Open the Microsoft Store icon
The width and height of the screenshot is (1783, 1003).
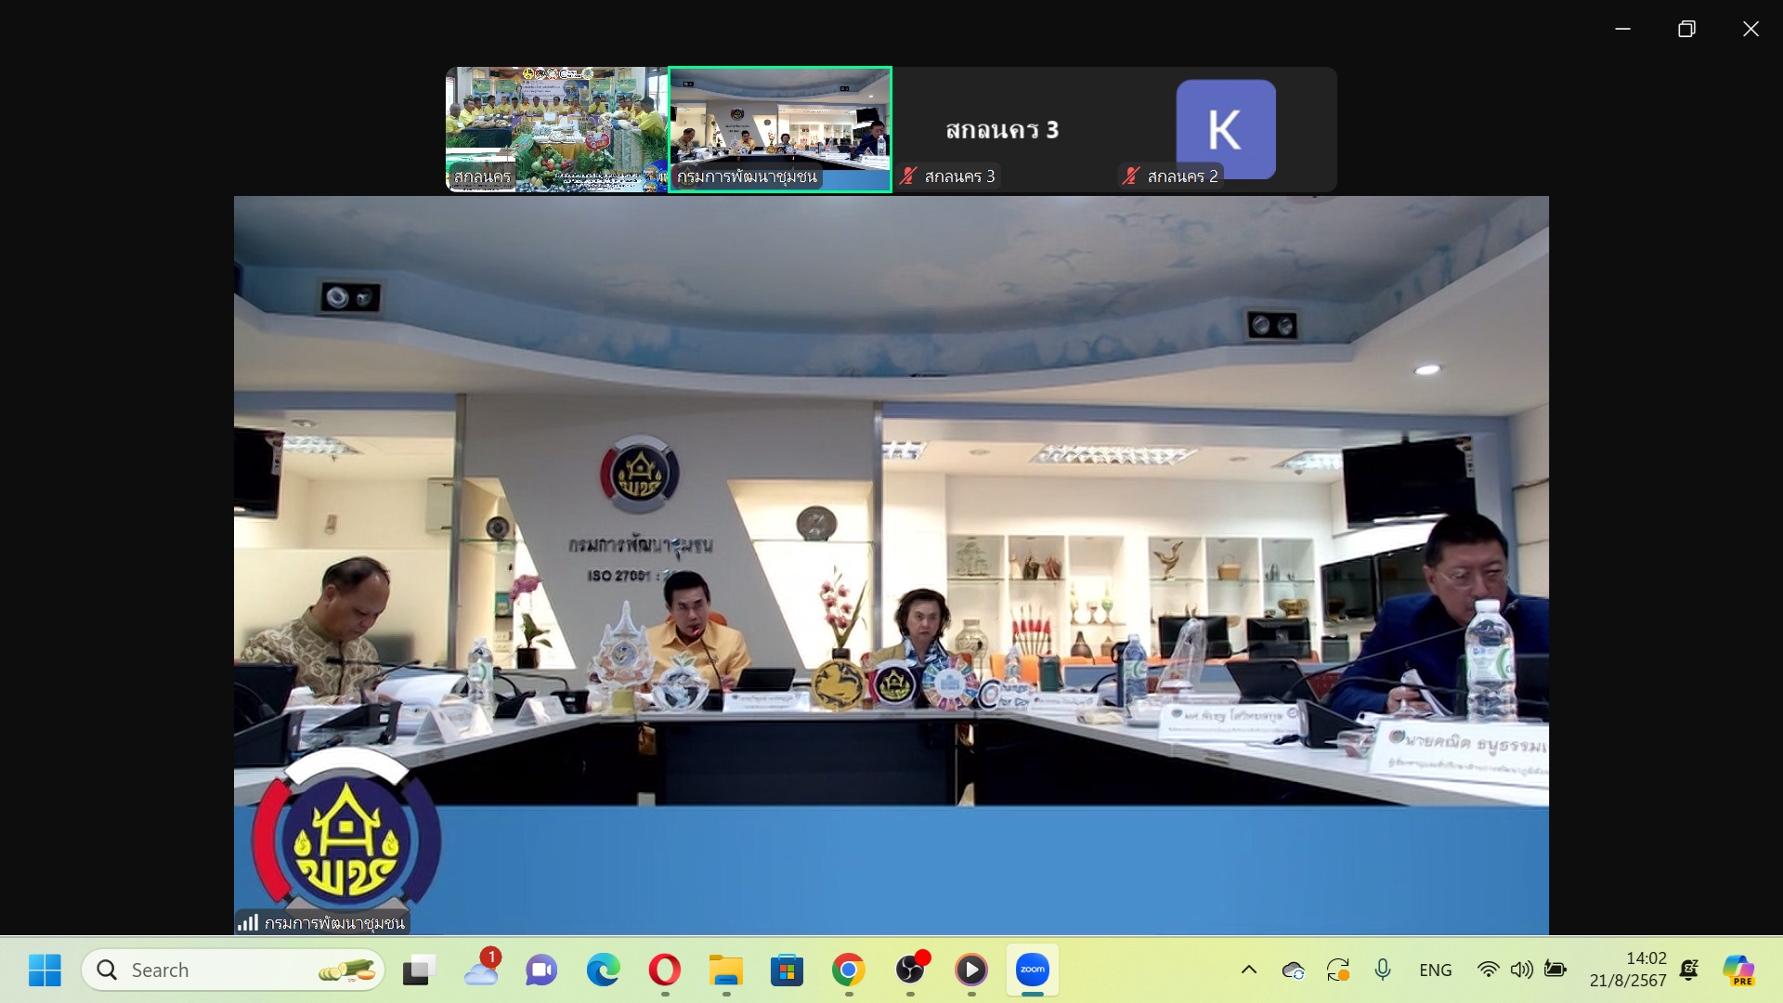coord(787,970)
